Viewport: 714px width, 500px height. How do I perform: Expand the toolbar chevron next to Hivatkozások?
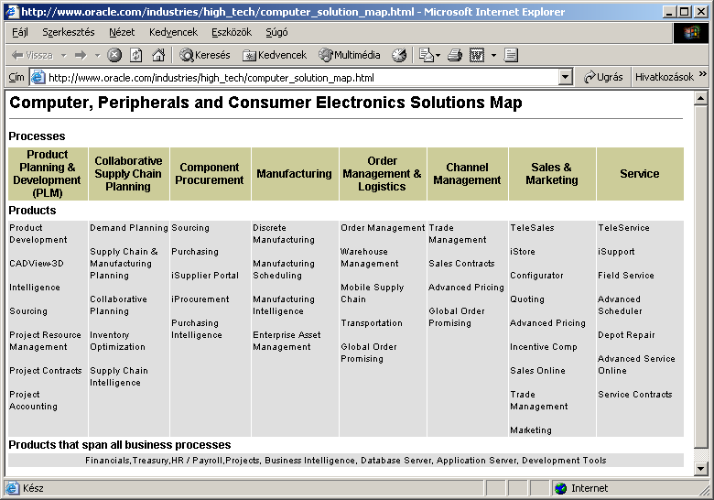(x=703, y=74)
